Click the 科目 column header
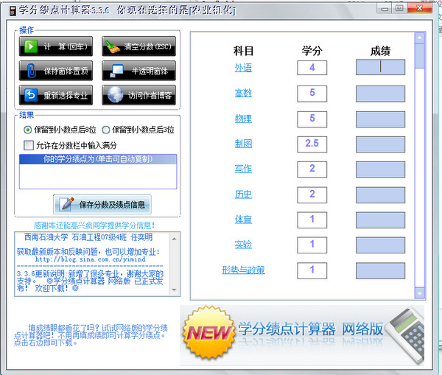The height and width of the screenshot is (375, 442). pyautogui.click(x=243, y=51)
